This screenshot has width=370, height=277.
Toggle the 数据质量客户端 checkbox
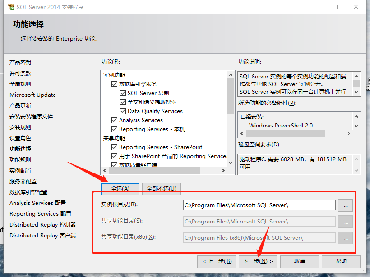(x=114, y=165)
